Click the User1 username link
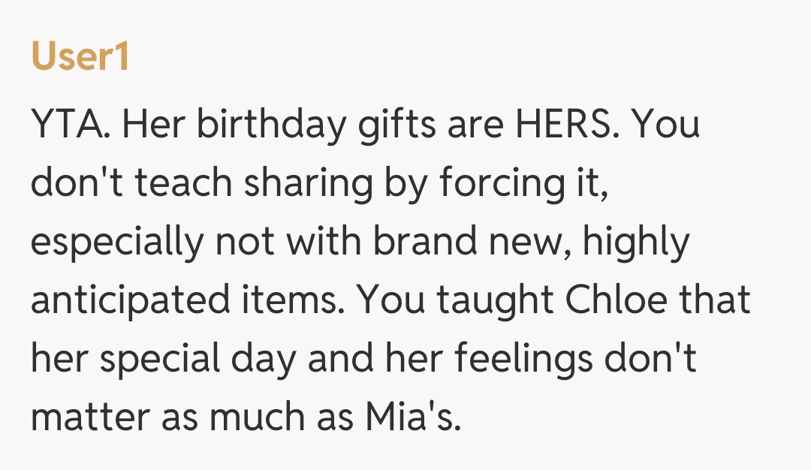Screen dimensions: 811x470 tap(80, 58)
